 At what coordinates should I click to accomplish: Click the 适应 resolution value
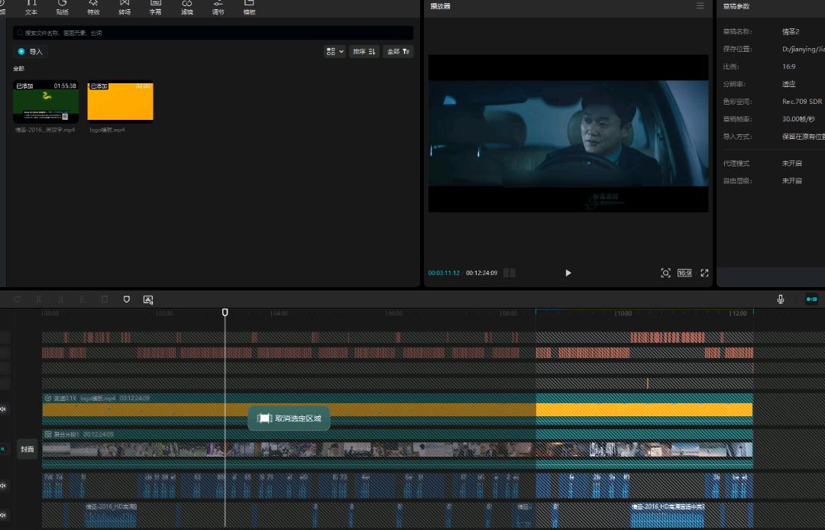tap(788, 84)
